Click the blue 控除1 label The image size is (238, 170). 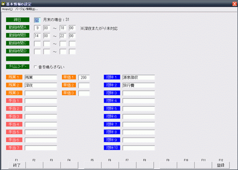point(112,77)
